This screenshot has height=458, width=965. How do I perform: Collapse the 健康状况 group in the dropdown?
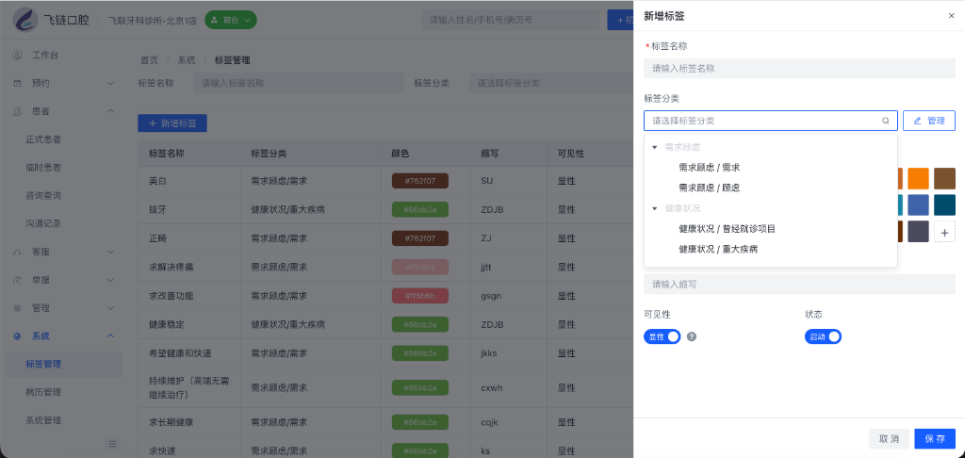(654, 208)
